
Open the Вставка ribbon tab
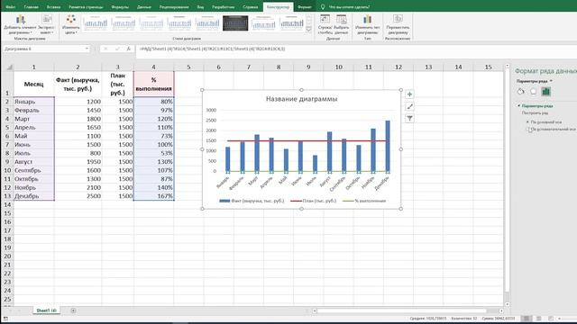53,7
